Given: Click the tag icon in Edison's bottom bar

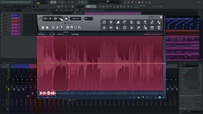Looking at the screenshot, I should 155,98.
